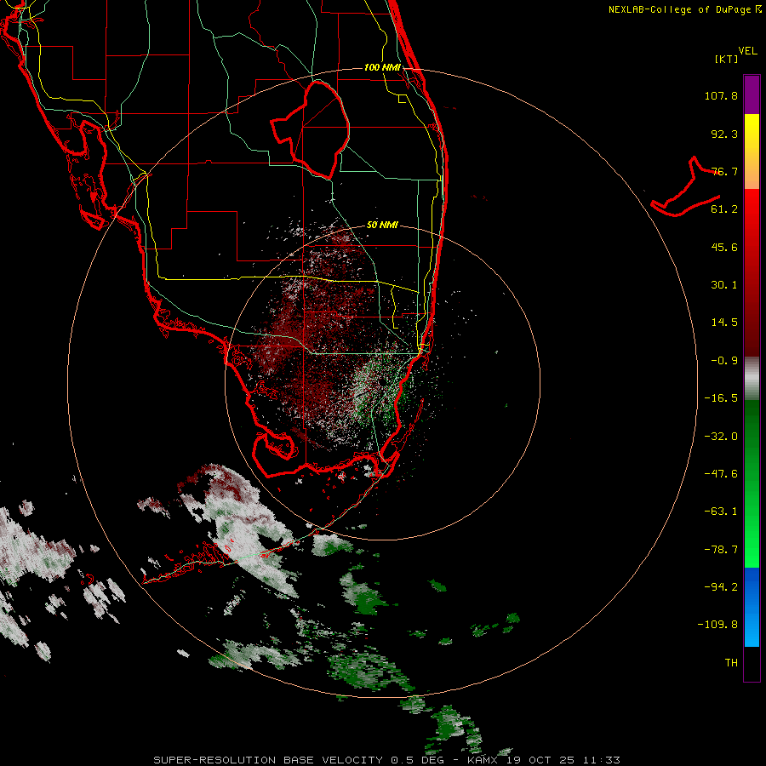Click the 30.1 legend value
This screenshot has width=766, height=766.
tap(724, 285)
